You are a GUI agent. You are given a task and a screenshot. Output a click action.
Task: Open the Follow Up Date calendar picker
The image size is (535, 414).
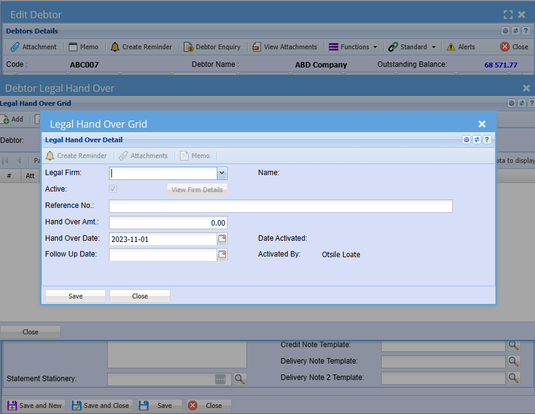point(222,254)
